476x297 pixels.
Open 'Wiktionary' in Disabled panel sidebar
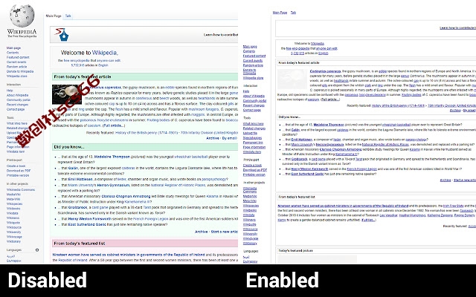[x=13, y=241]
